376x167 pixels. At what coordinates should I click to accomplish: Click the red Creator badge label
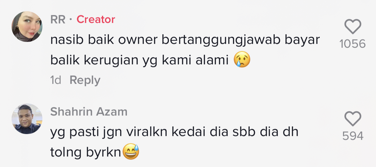click(x=96, y=20)
